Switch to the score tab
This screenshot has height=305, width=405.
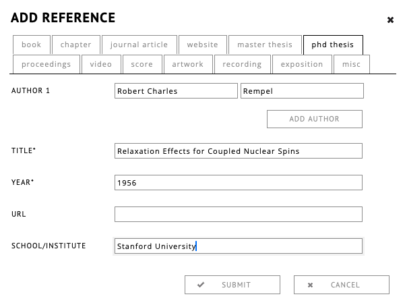[142, 64]
